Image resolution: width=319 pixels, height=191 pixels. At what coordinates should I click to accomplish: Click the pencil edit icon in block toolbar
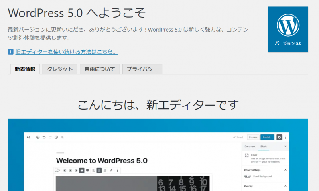(x=111, y=170)
